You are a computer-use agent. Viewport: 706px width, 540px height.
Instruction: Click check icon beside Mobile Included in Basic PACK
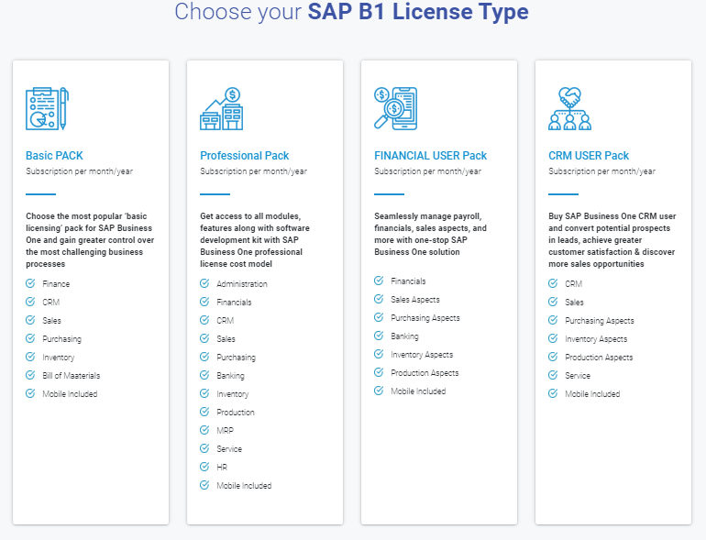coord(30,393)
